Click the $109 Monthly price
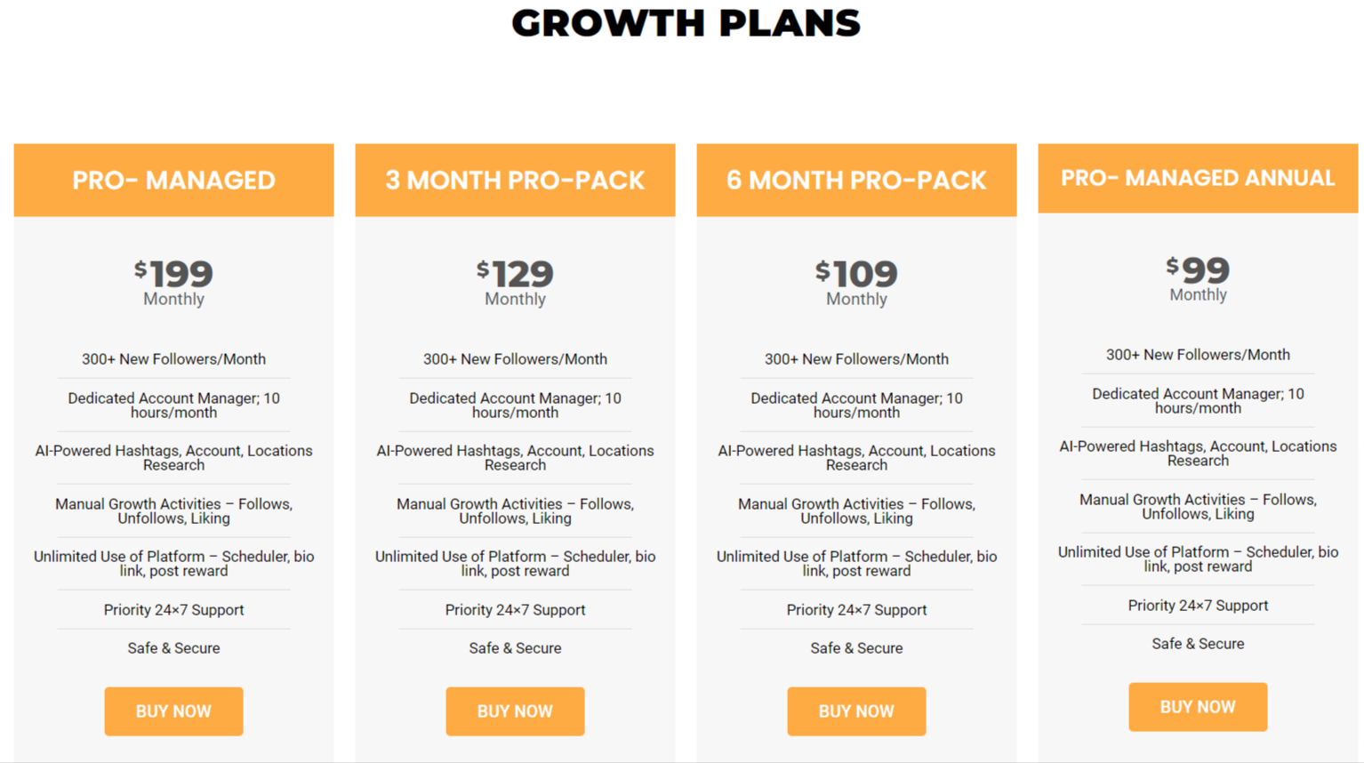Image resolution: width=1364 pixels, height=763 pixels. (856, 282)
